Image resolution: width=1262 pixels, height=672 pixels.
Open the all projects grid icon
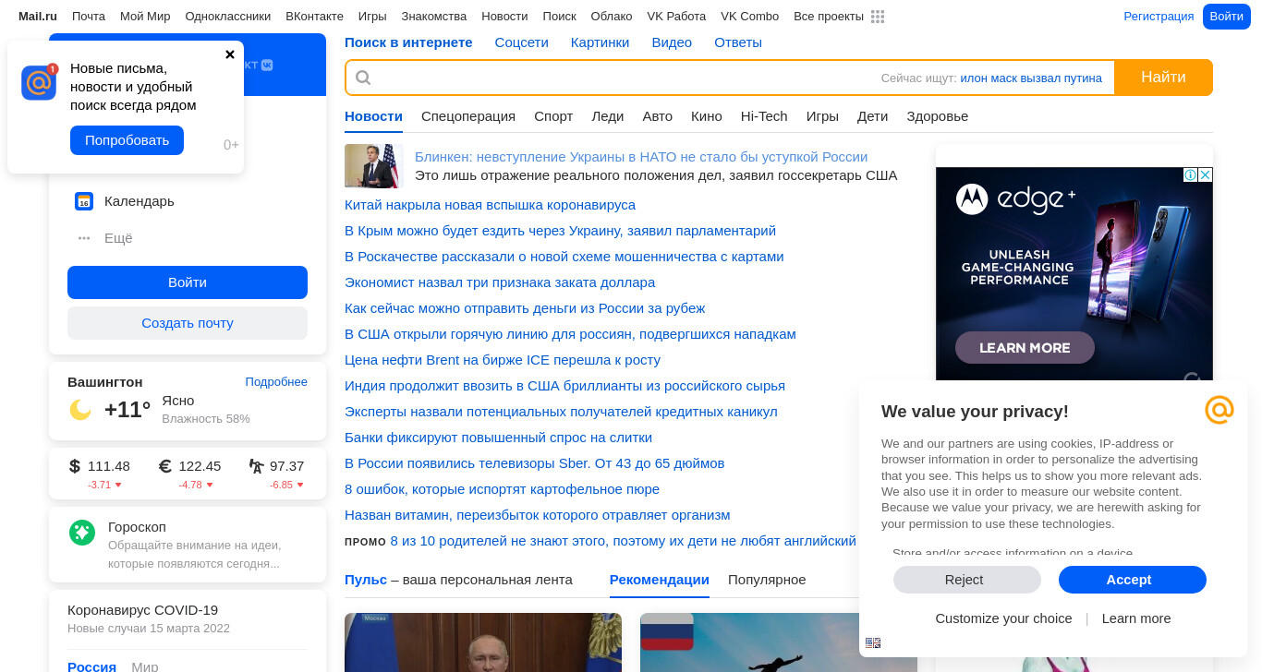878,17
